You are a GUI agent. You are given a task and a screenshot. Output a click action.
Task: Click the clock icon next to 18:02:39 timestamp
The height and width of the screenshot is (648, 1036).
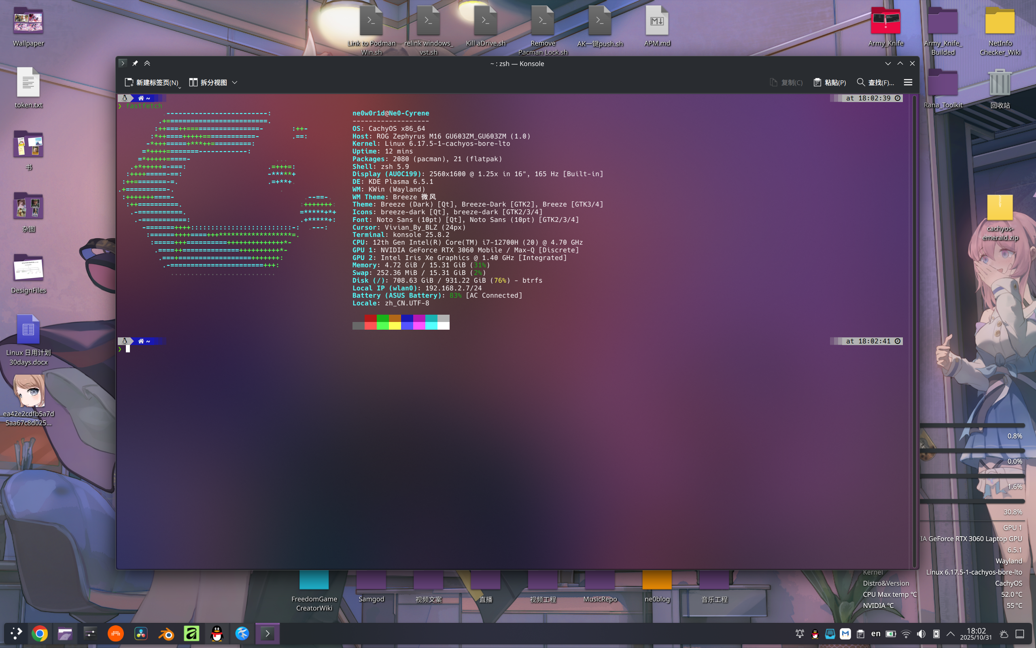[x=897, y=98]
